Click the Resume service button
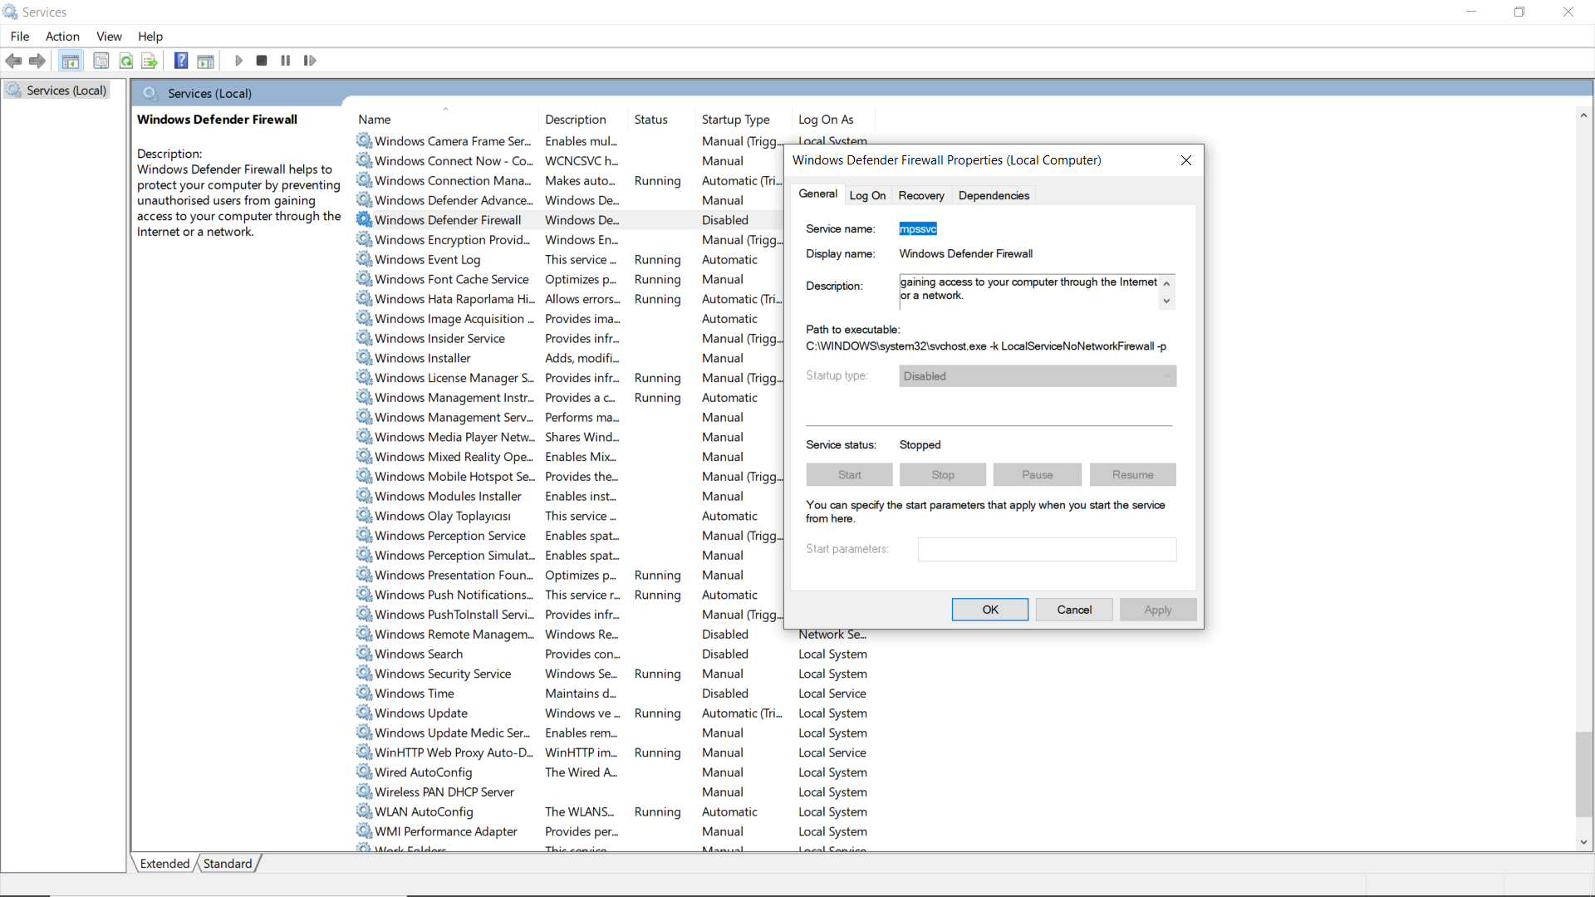Viewport: 1595px width, 897px height. coord(1133,475)
